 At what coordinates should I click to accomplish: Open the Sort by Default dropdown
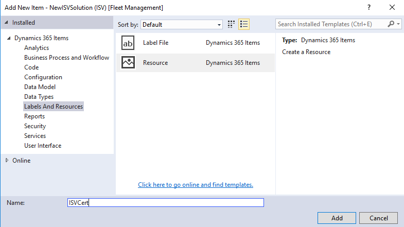(x=182, y=25)
